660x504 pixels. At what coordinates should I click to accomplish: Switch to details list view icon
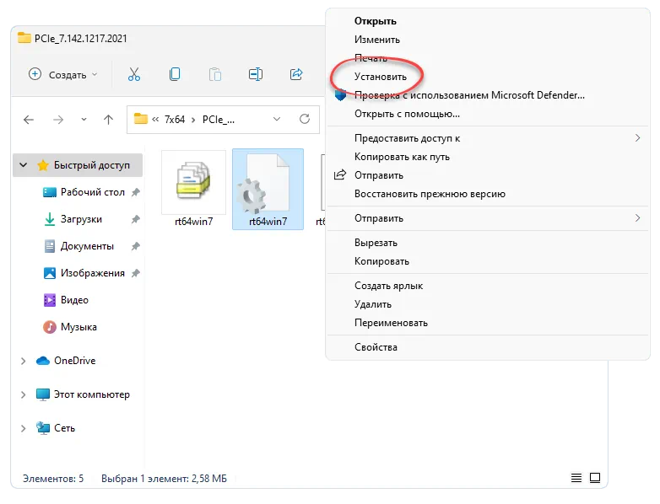pos(576,478)
